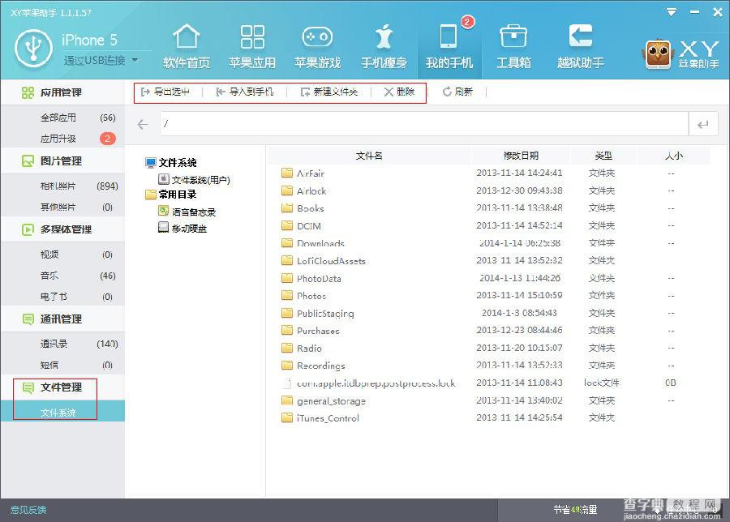Select general_storage folder icon
Viewport: 730px width, 522px height.
pos(287,400)
